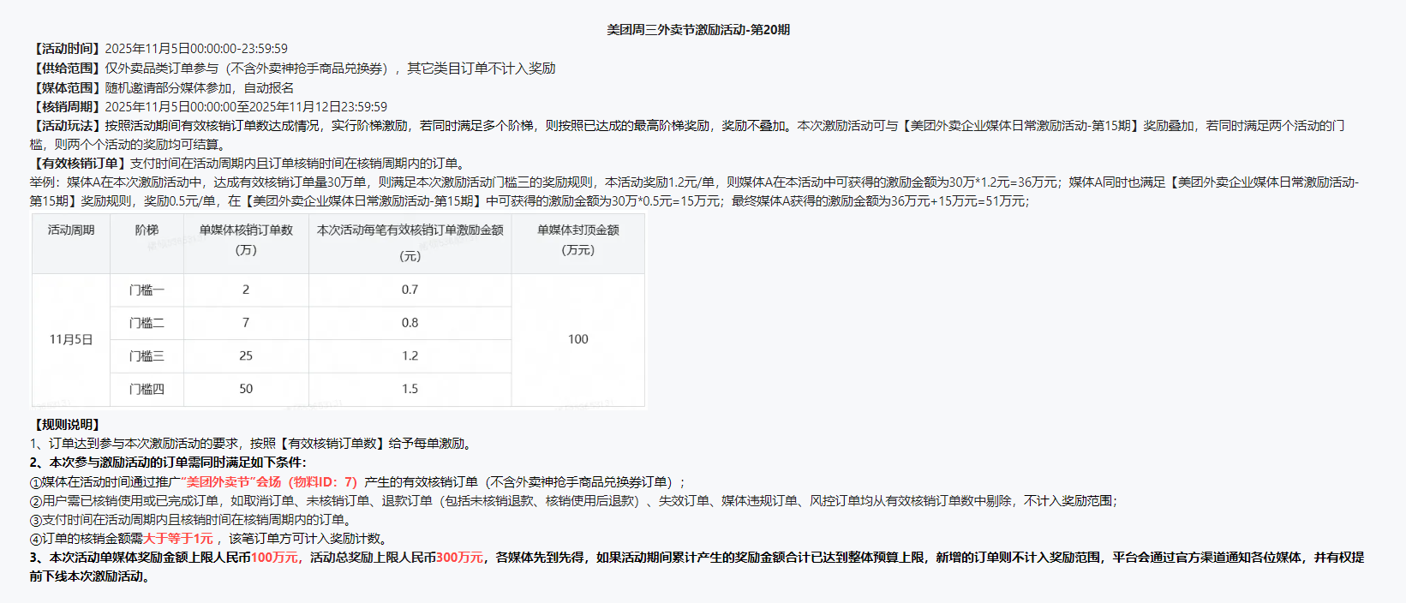Click the 【活动时间】 label
The width and height of the screenshot is (1406, 603).
pos(67,49)
